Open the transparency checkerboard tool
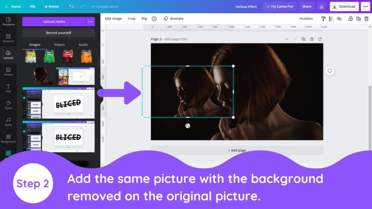The height and width of the screenshot is (209, 372). 331,19
